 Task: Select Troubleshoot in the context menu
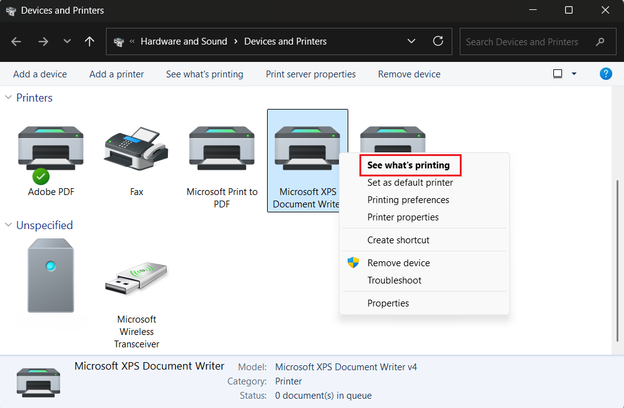click(x=394, y=280)
